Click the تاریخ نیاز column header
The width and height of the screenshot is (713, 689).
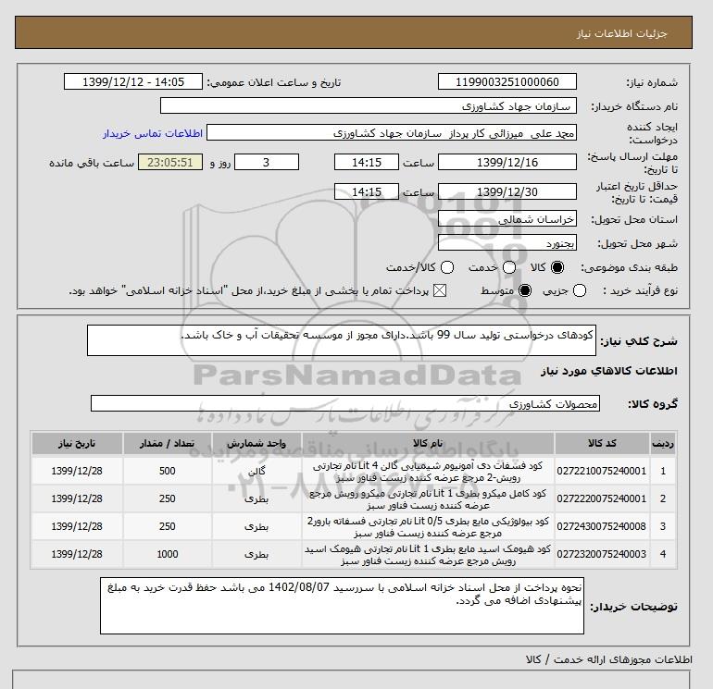tap(77, 443)
